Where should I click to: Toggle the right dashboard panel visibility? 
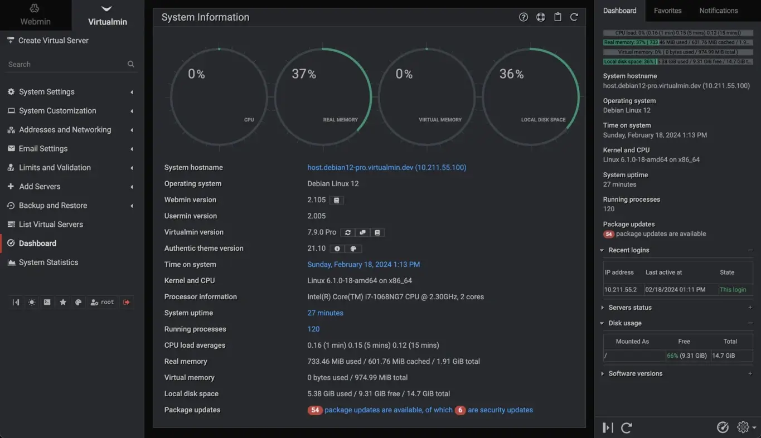coord(607,427)
